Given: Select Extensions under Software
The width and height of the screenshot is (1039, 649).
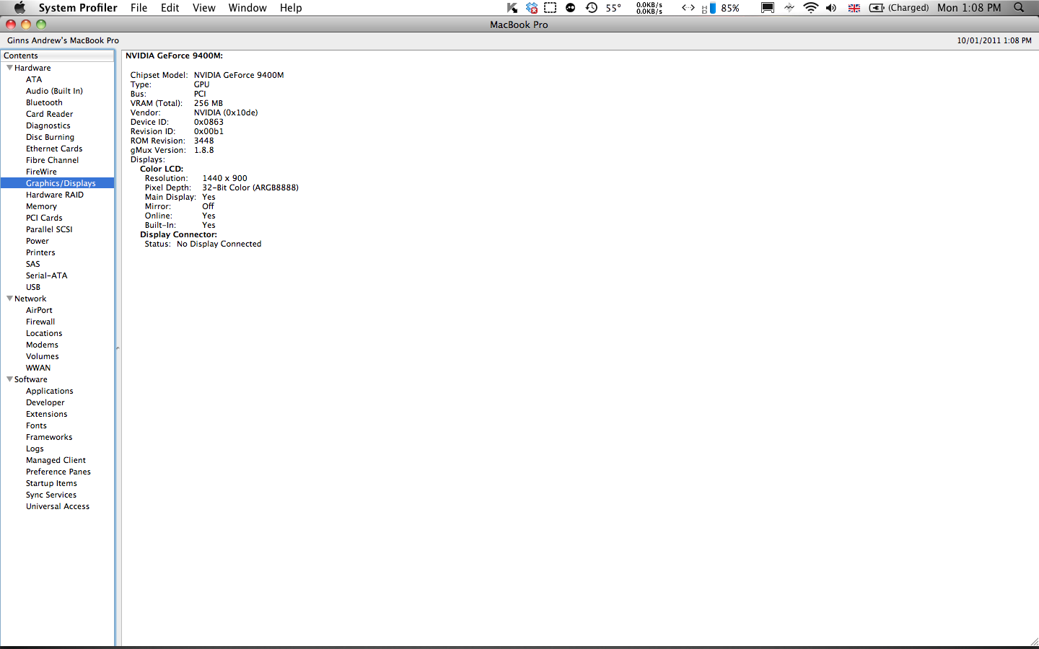Looking at the screenshot, I should (x=46, y=414).
